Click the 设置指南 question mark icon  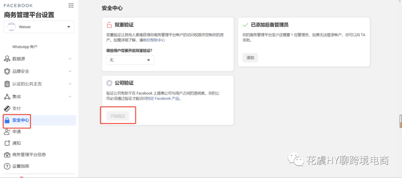7,166
